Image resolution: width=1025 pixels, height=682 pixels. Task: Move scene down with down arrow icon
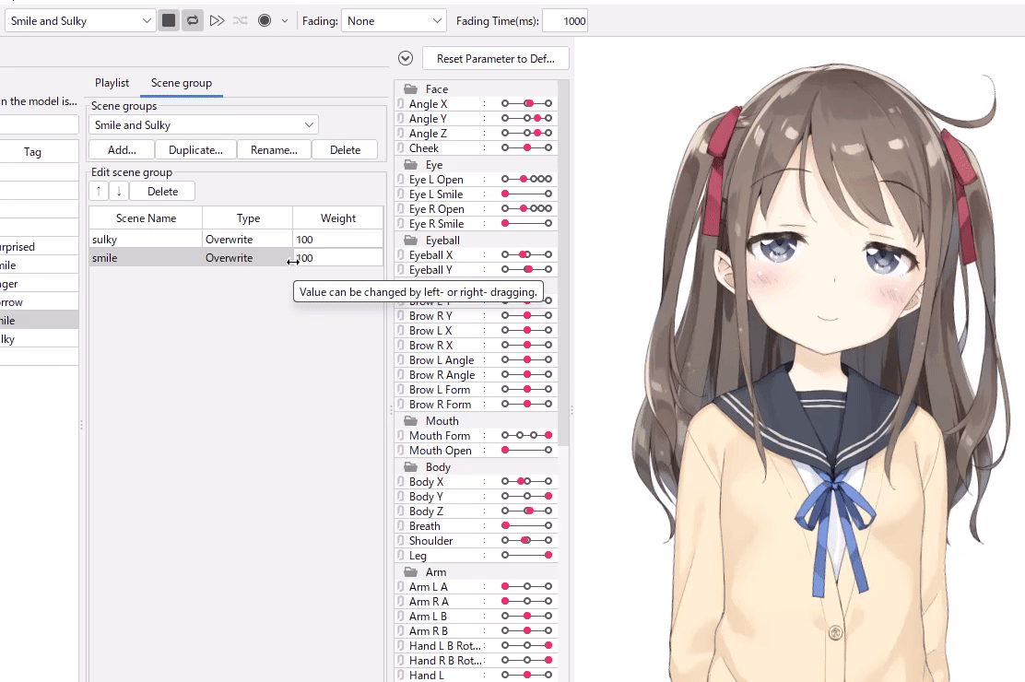pos(118,191)
